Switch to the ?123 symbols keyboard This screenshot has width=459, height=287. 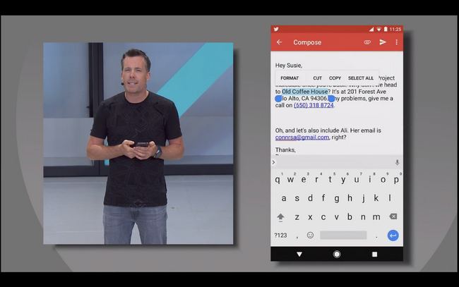click(x=280, y=236)
